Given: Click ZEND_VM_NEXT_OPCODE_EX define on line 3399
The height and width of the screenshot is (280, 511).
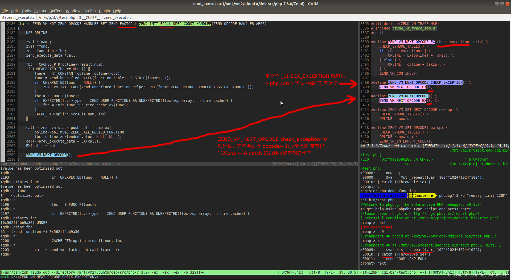Looking at the screenshot, I should coord(411,42).
